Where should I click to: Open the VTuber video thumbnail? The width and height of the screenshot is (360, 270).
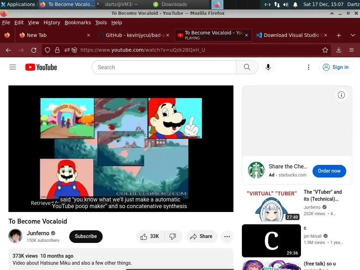pos(271,205)
